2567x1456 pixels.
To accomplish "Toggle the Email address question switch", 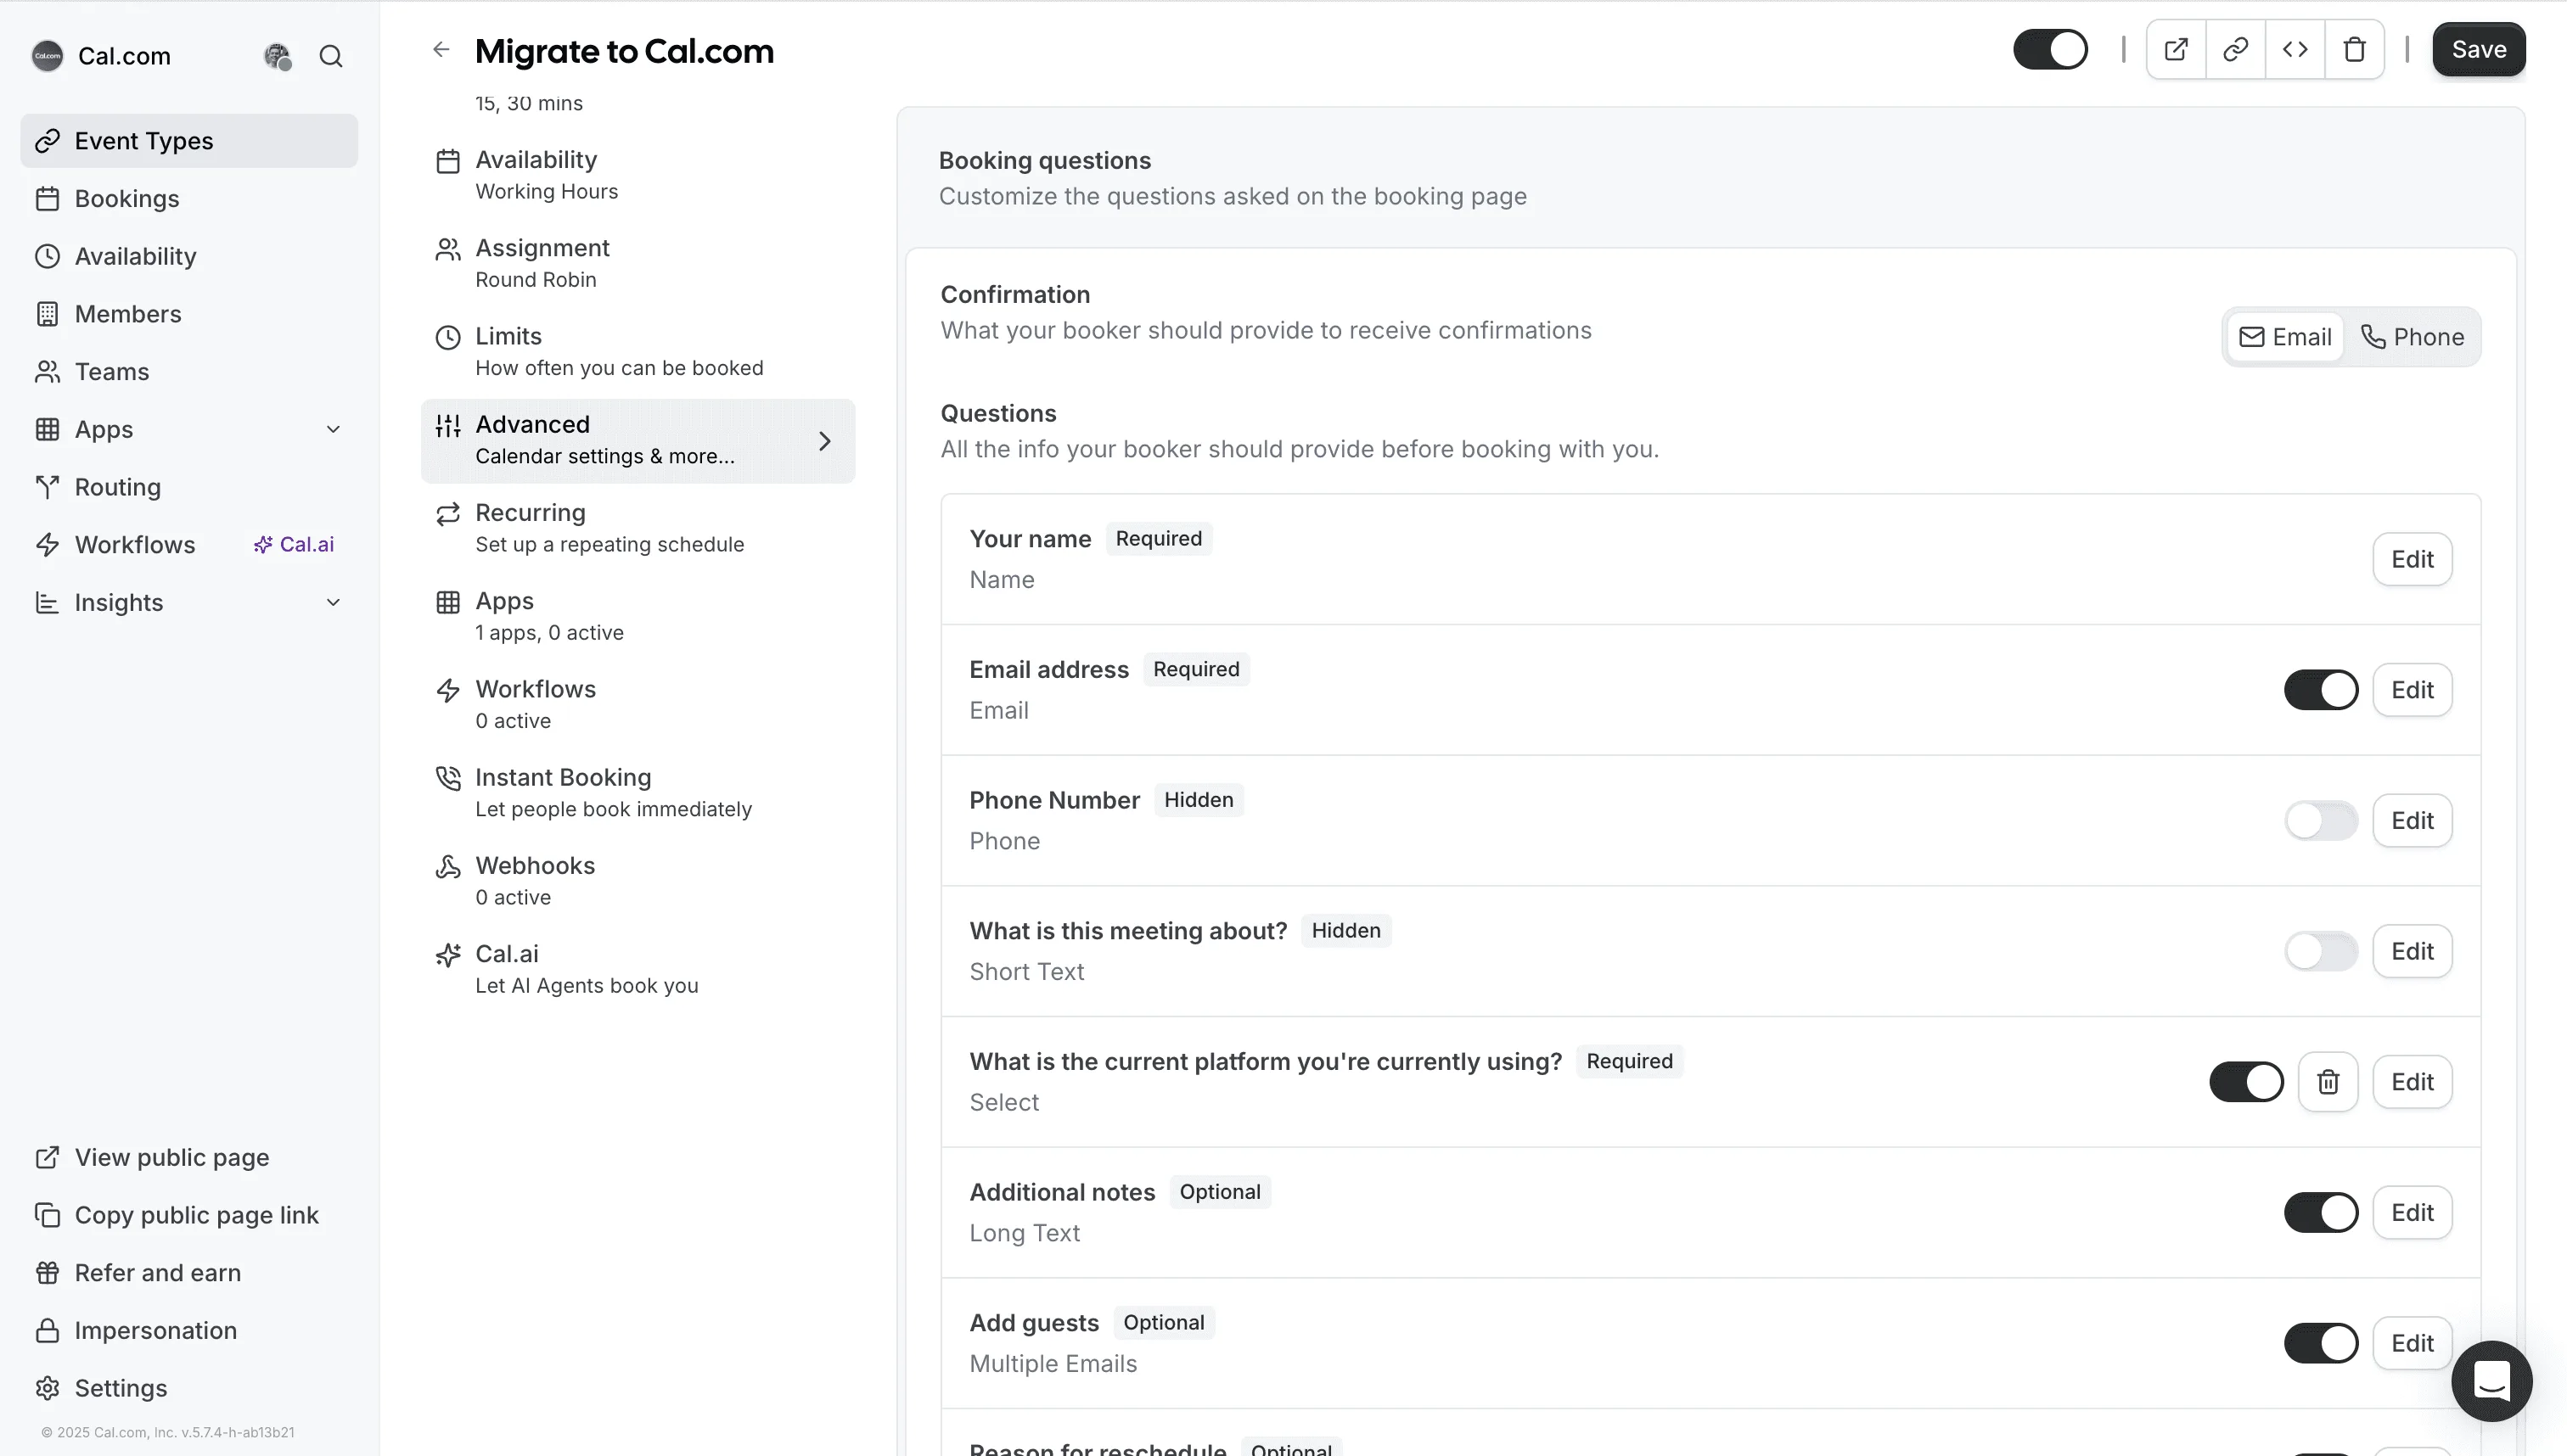I will click(x=2321, y=690).
